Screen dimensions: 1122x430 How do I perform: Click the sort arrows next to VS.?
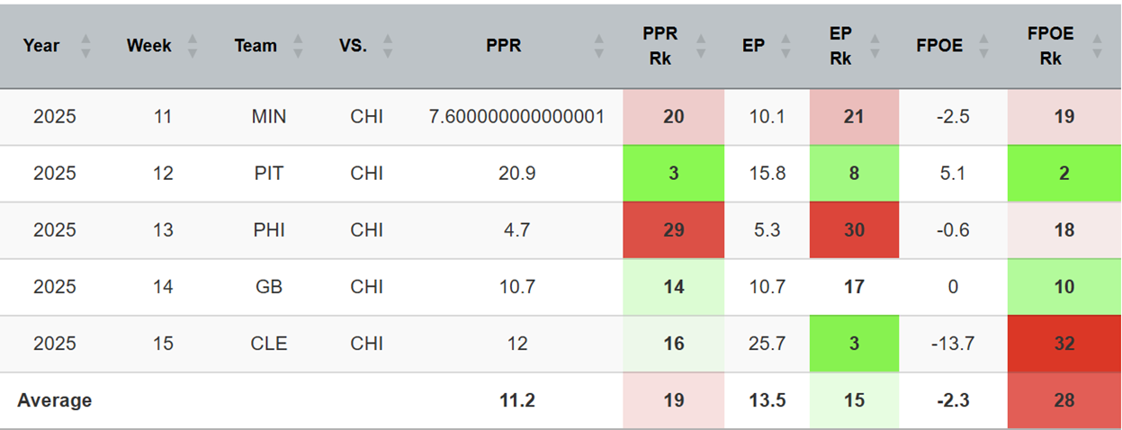click(x=388, y=46)
